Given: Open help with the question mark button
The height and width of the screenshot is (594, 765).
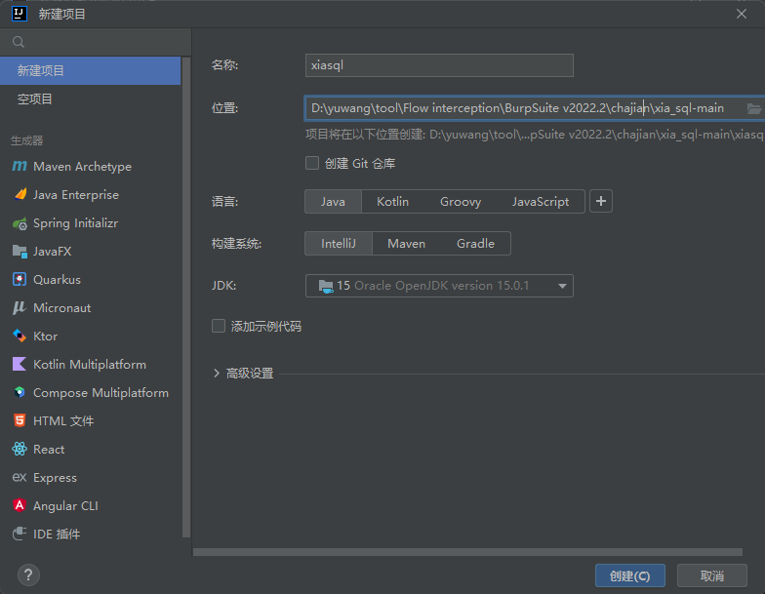Looking at the screenshot, I should click(x=29, y=575).
